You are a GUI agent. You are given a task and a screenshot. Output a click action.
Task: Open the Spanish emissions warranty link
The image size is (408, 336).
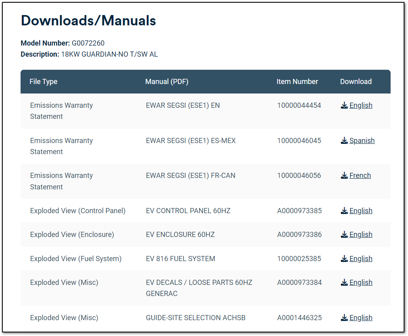click(362, 141)
